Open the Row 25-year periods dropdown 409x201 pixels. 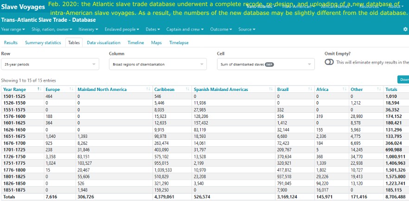[x=50, y=65]
